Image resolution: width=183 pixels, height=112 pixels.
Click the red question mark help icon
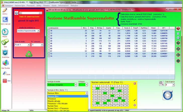(178, 28)
